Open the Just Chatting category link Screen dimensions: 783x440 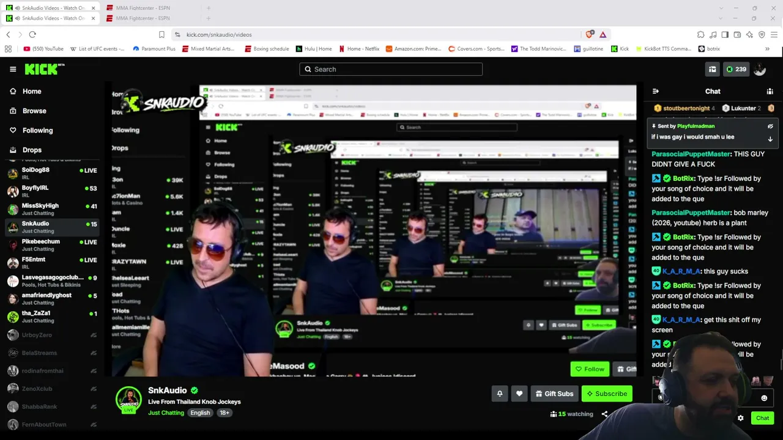[x=166, y=413]
